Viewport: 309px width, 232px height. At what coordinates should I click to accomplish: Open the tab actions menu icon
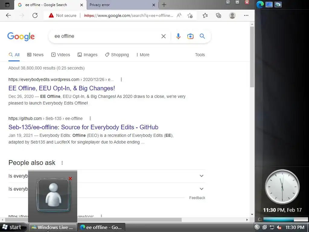(x=7, y=5)
